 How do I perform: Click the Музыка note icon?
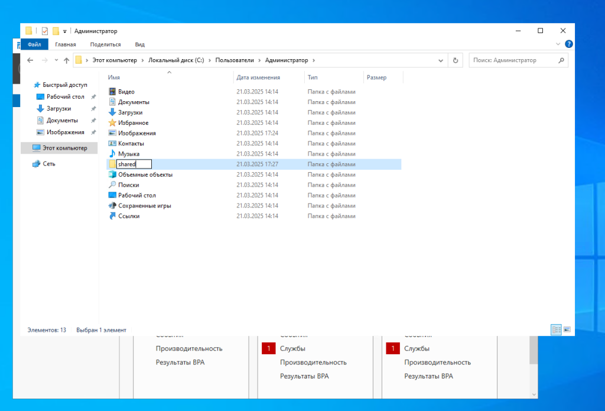112,154
